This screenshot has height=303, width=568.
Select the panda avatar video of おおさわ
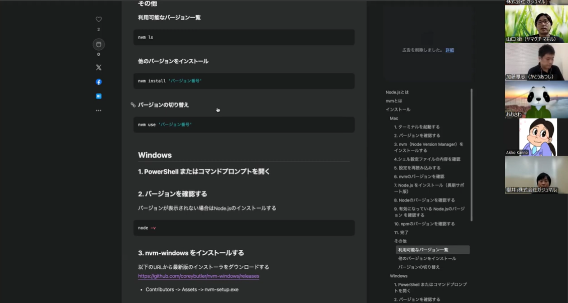(536, 99)
